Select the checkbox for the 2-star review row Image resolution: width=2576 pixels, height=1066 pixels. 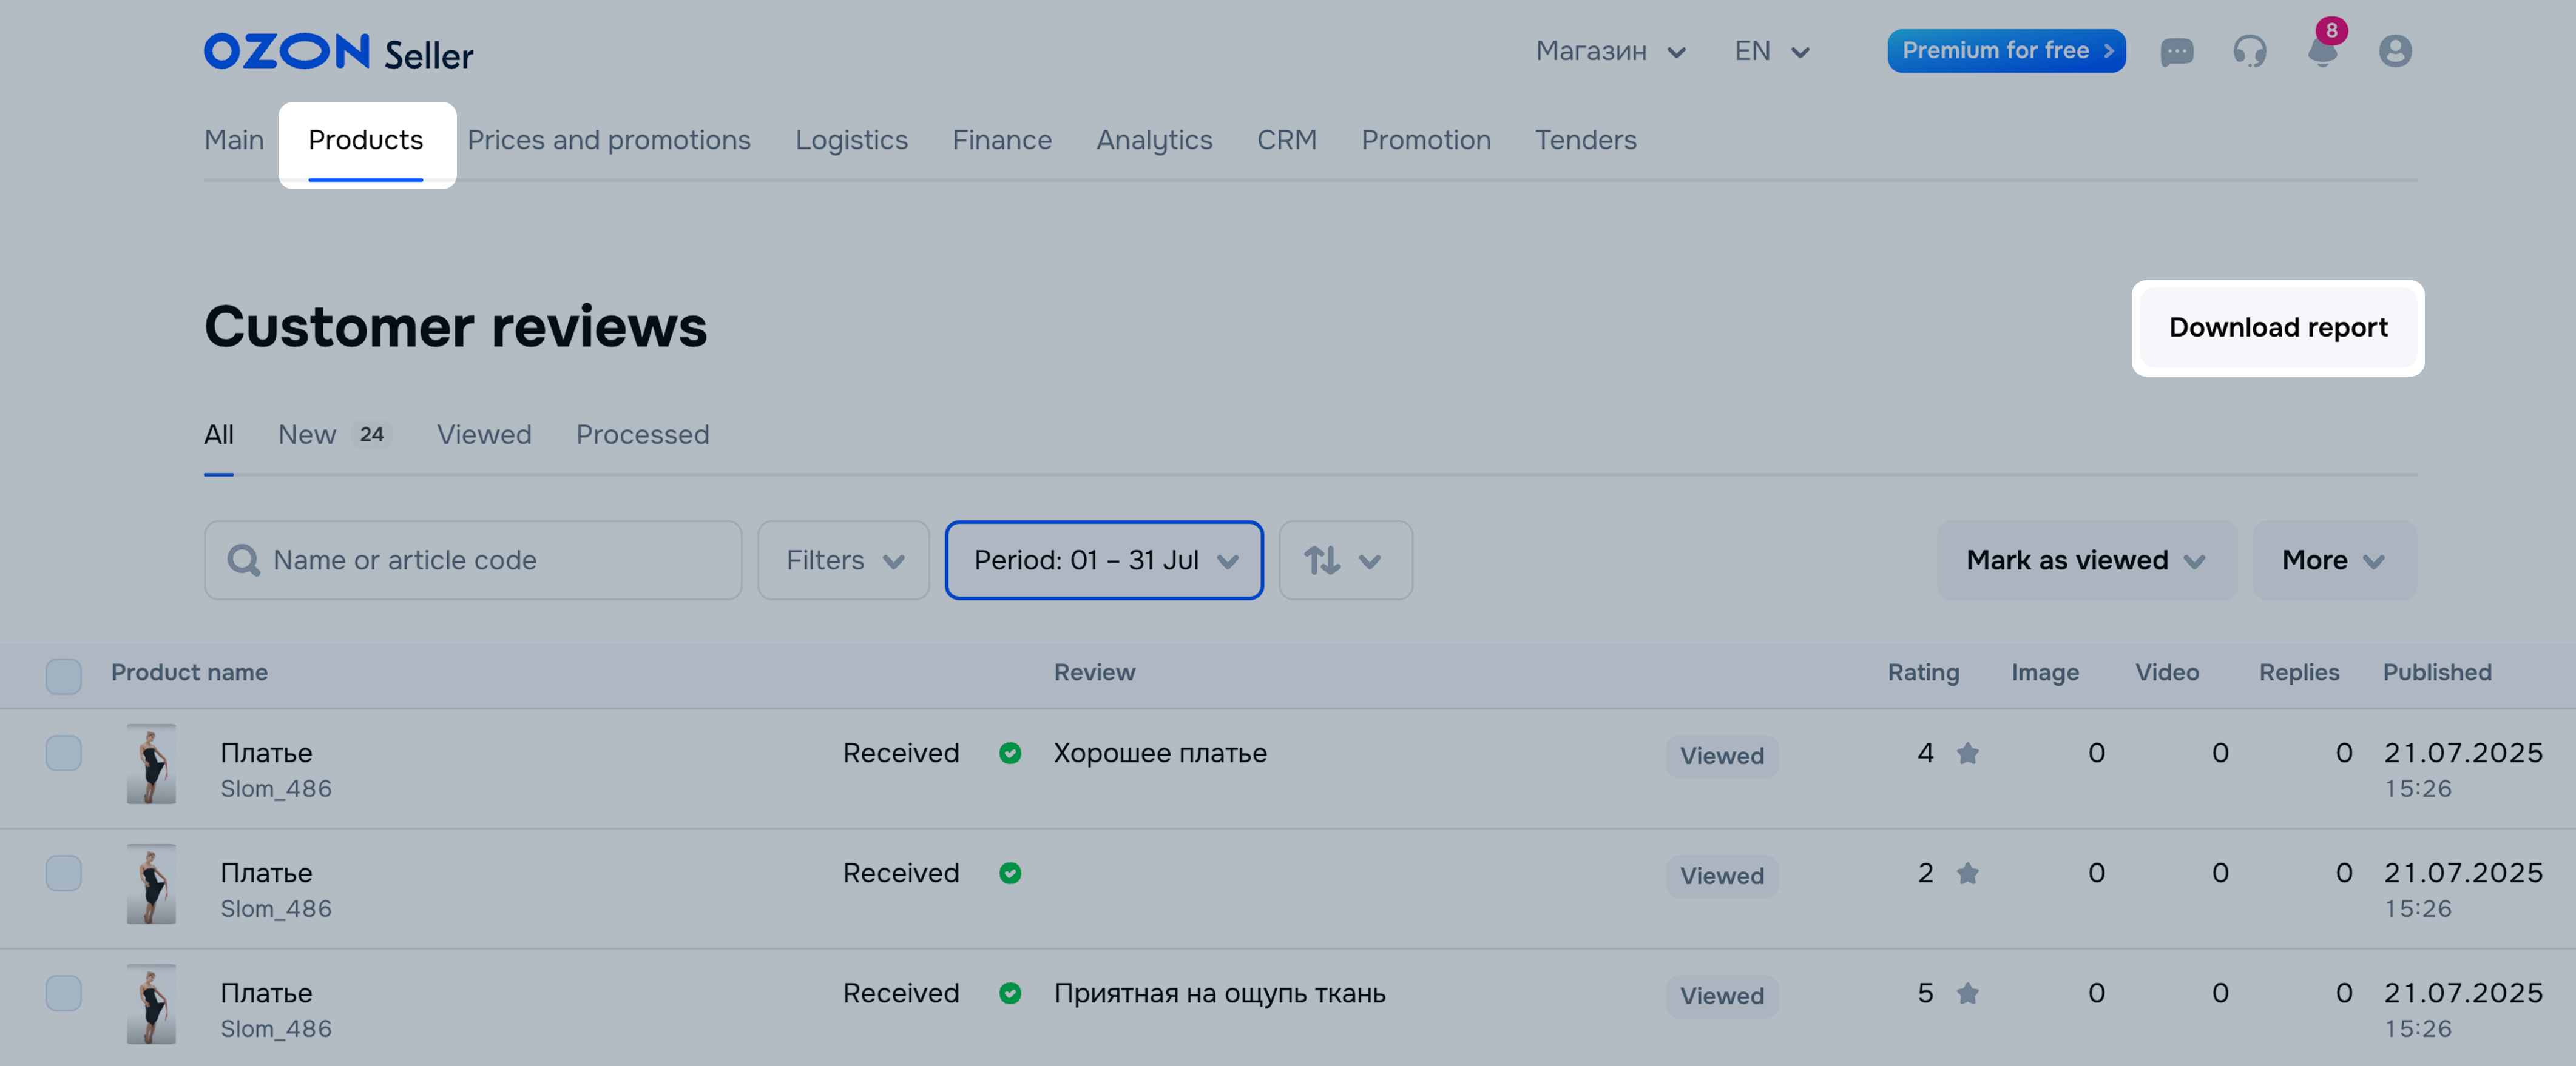63,873
